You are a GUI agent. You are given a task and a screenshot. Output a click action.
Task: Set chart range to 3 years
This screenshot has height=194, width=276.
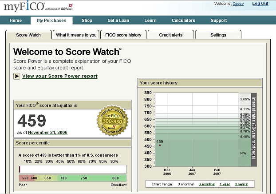pyautogui.click(x=241, y=184)
